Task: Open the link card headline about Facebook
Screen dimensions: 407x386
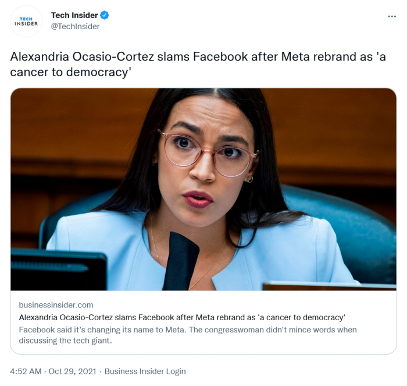Action: point(182,317)
